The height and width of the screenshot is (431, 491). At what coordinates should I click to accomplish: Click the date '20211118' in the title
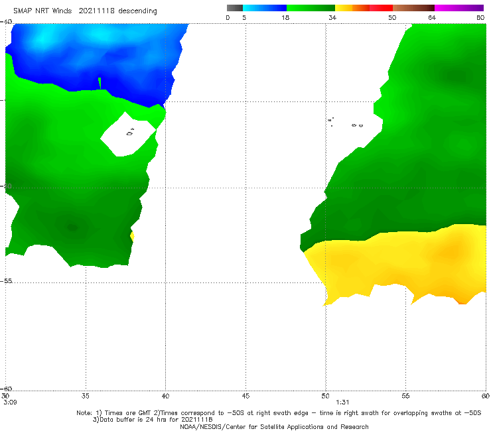96,11
